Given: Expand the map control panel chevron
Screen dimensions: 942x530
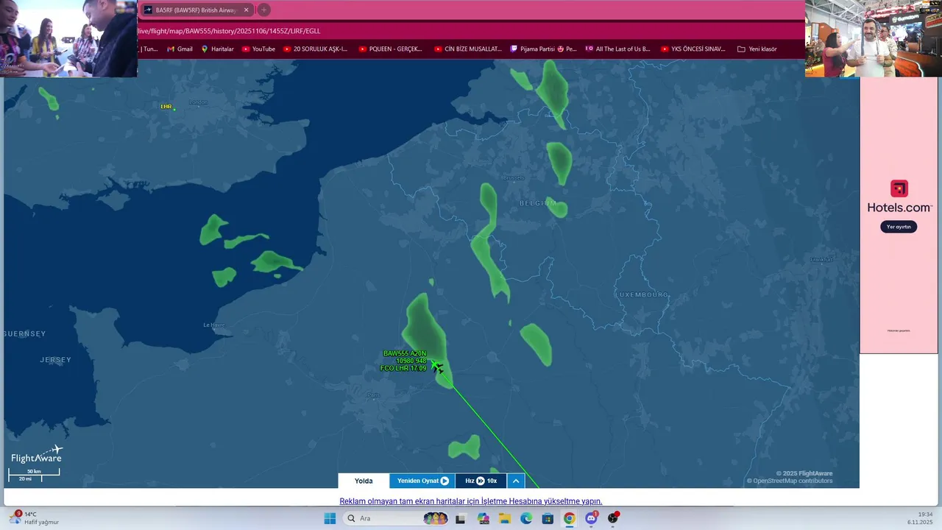Looking at the screenshot, I should click(516, 481).
